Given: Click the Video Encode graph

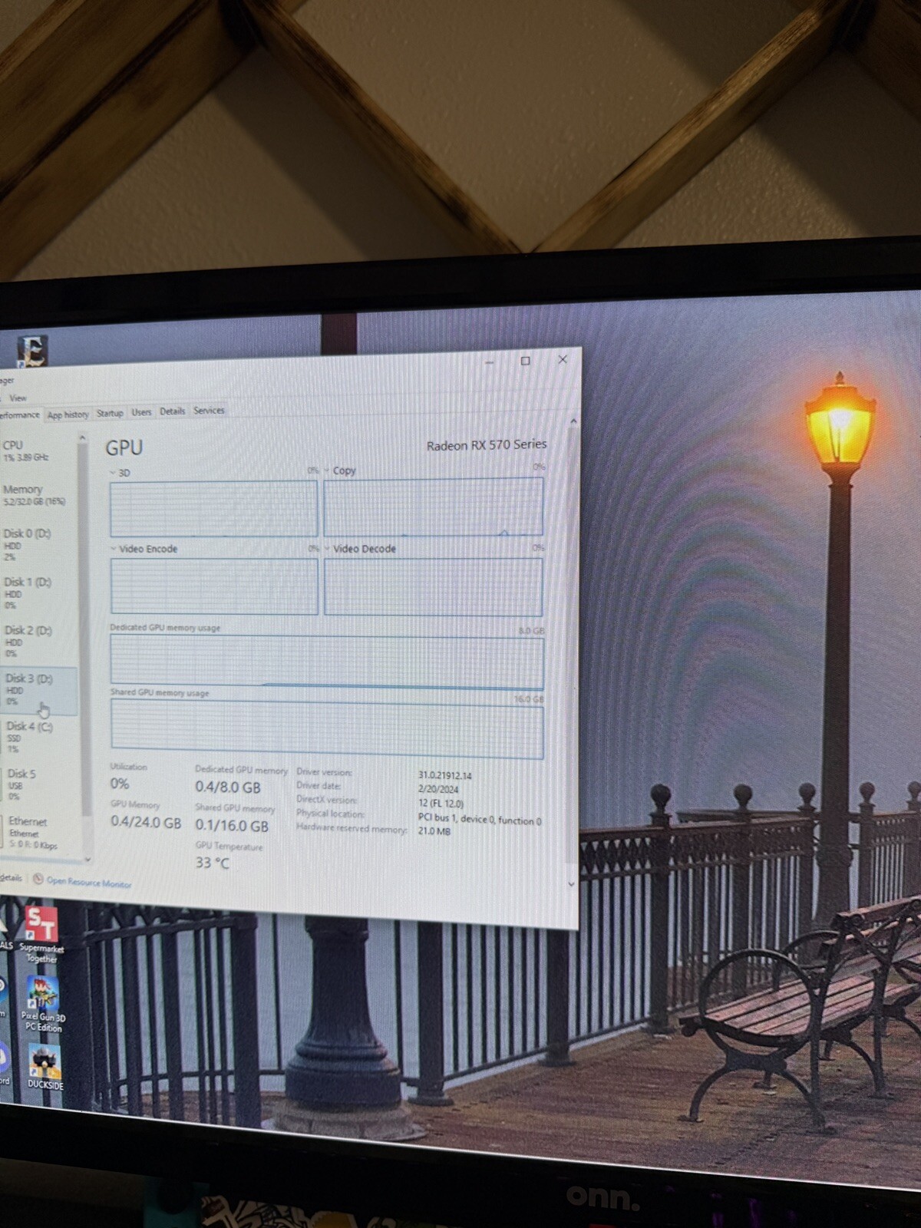Looking at the screenshot, I should point(214,586).
